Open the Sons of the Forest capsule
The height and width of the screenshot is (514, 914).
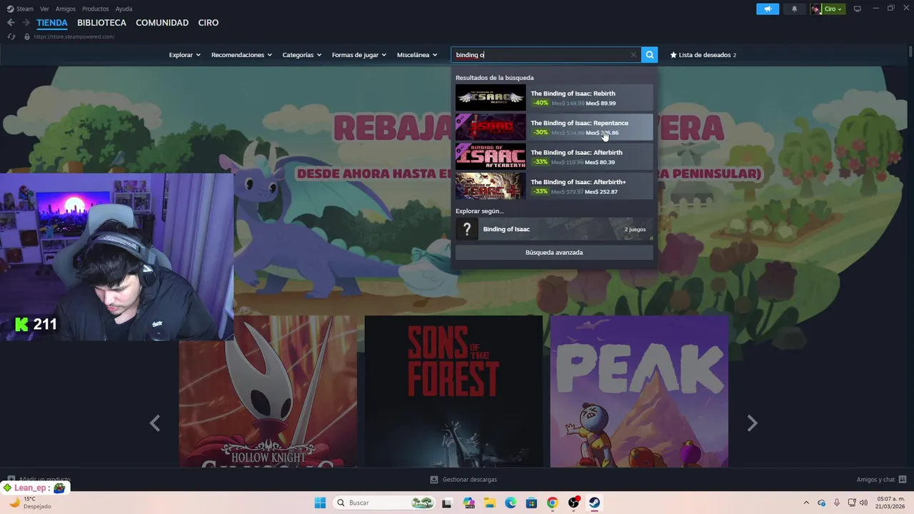[x=453, y=391]
